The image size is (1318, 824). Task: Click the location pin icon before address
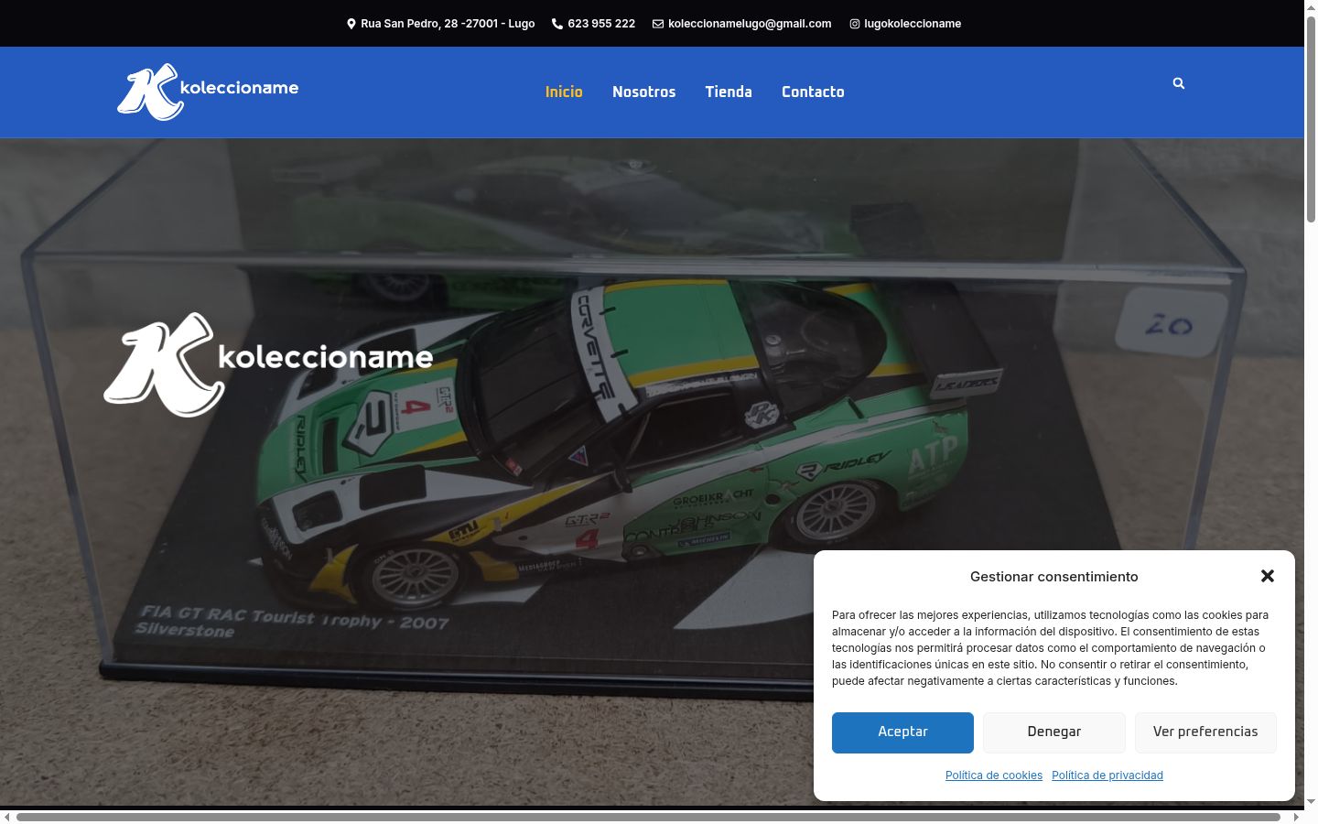[351, 24]
